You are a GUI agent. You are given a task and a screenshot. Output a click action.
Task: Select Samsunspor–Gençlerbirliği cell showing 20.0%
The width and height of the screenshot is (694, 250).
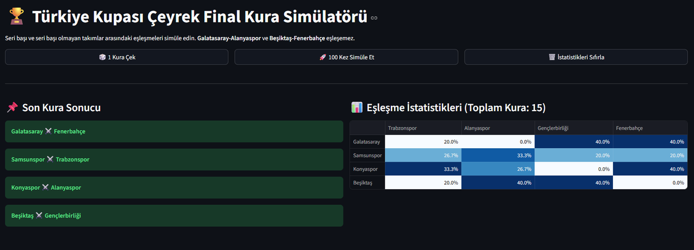pyautogui.click(x=574, y=155)
